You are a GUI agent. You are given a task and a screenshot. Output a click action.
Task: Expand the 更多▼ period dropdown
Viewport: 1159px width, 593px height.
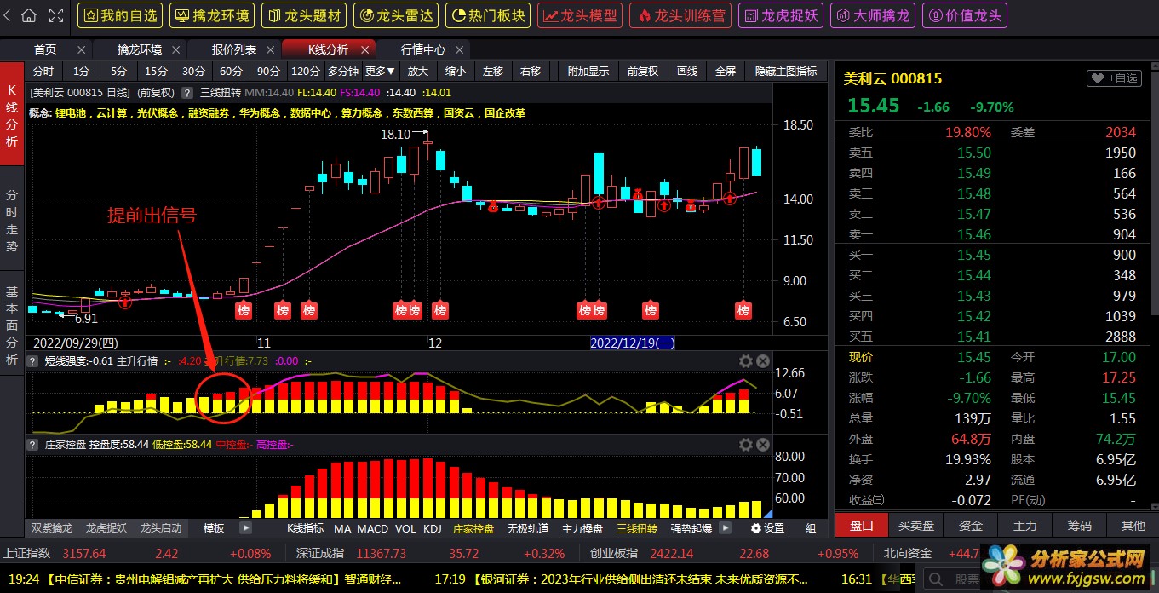click(380, 72)
